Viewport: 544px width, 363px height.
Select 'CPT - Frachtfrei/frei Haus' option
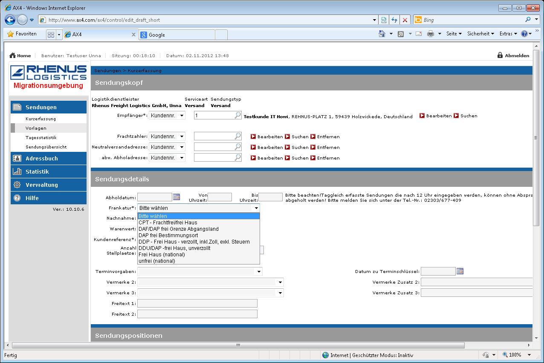click(199, 223)
